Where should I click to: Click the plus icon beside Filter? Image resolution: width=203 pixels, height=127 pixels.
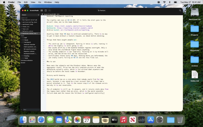pyautogui.click(x=22, y=110)
